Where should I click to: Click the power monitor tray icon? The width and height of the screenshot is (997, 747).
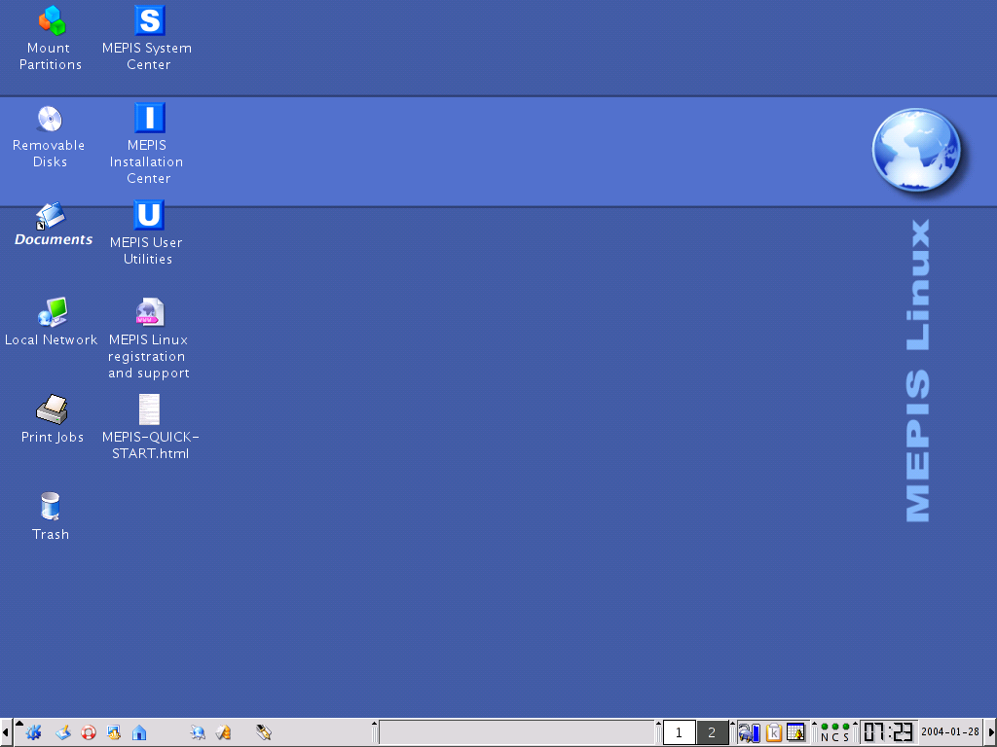coord(749,733)
